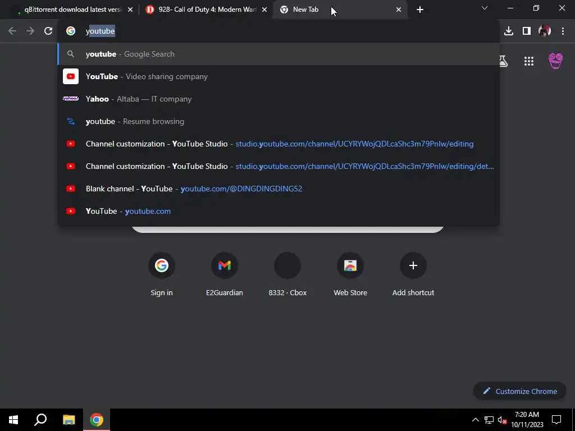Click the Chrome taskbar icon
Screen dimensions: 575x431
tap(97, 420)
